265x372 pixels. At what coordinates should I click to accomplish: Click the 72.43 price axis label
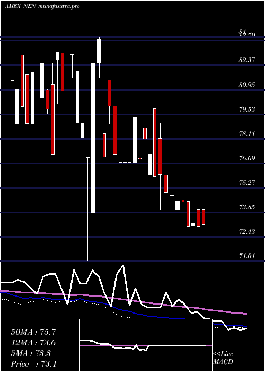pyautogui.click(x=247, y=232)
